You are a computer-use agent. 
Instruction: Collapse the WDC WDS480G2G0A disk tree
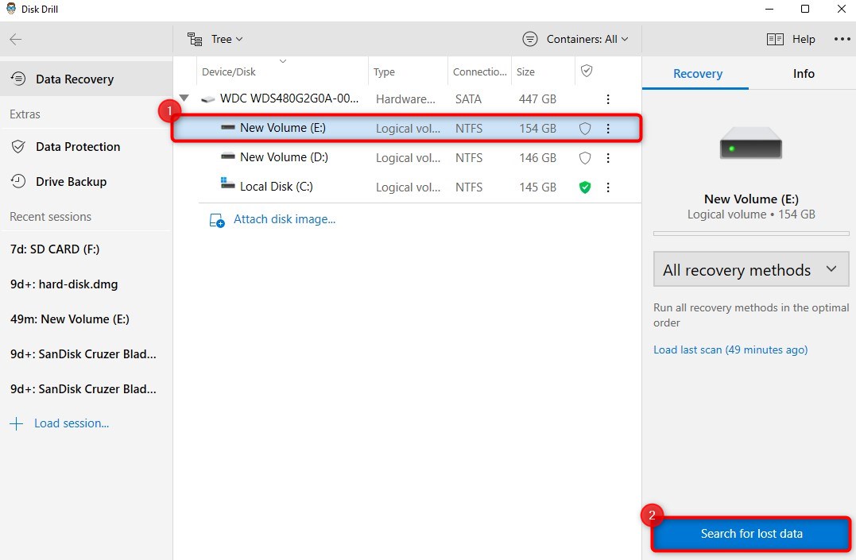pyautogui.click(x=184, y=98)
